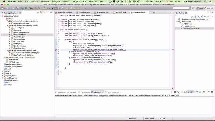Click Remove Launch X icon in Console

click(175, 92)
